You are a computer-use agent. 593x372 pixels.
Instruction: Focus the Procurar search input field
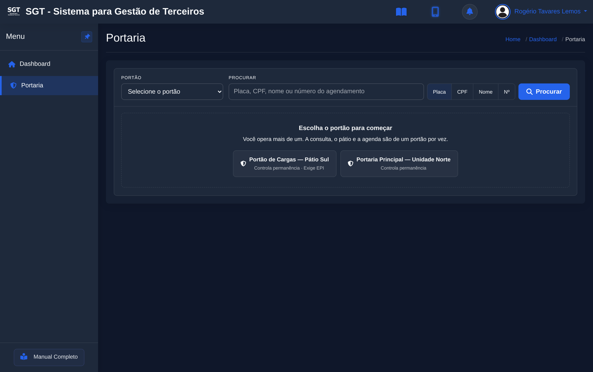(x=326, y=92)
